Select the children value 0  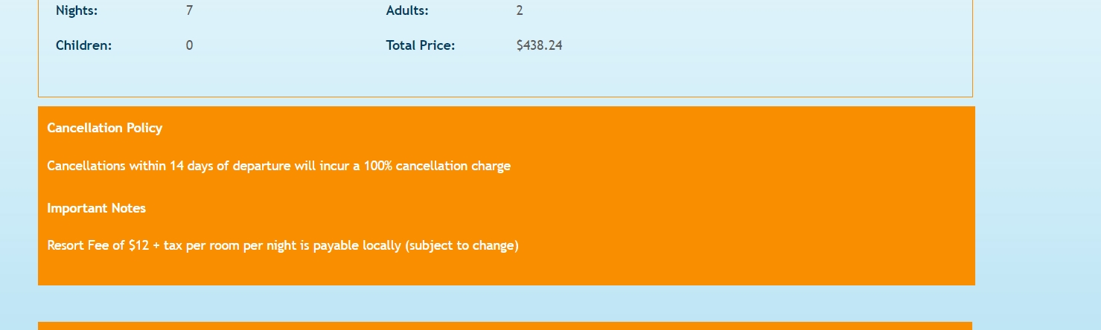coord(190,45)
